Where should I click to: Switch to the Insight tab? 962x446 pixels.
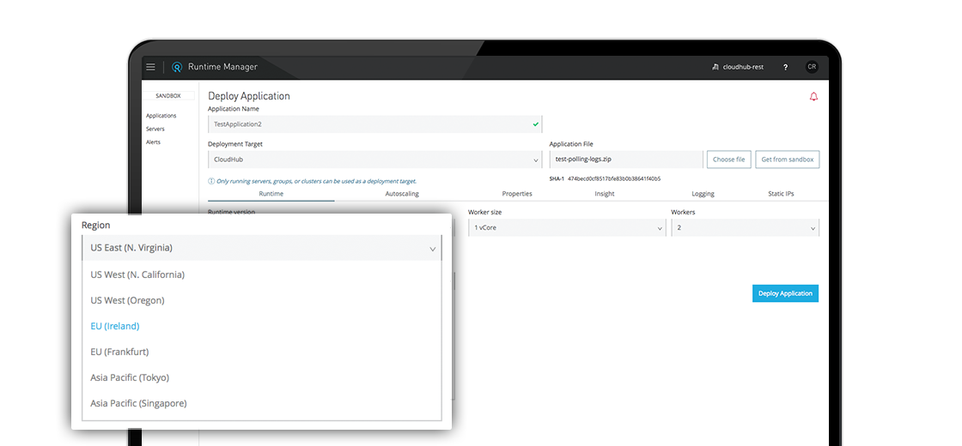pos(605,194)
